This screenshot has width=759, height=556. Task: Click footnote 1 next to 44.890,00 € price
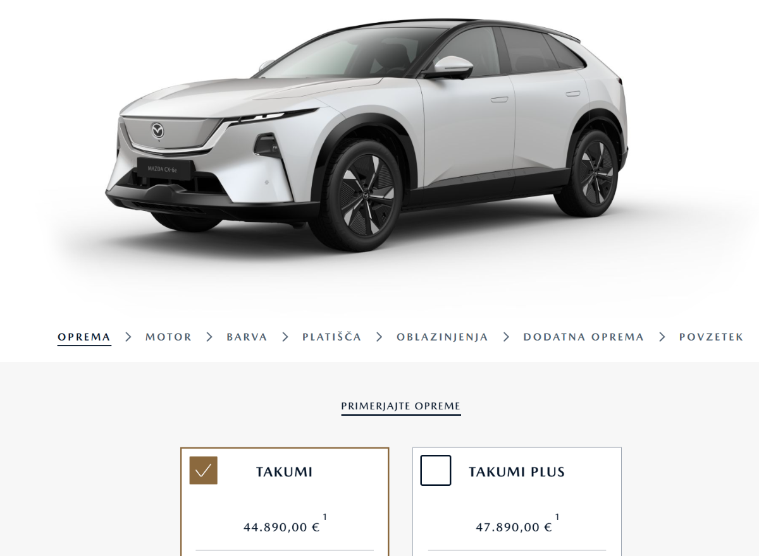(325, 517)
